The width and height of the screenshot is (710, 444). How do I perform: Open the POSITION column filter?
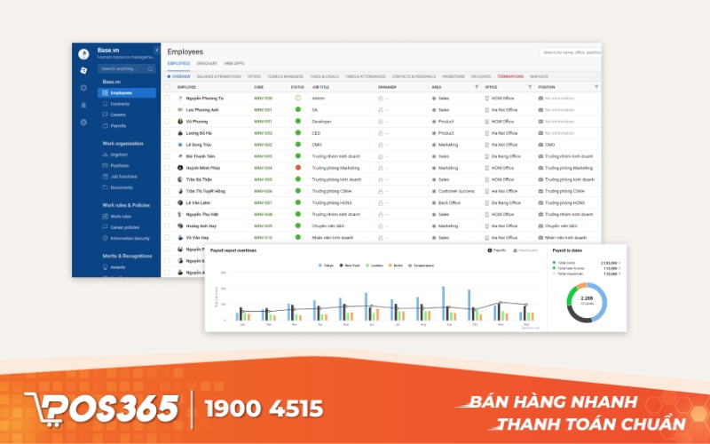click(x=596, y=86)
